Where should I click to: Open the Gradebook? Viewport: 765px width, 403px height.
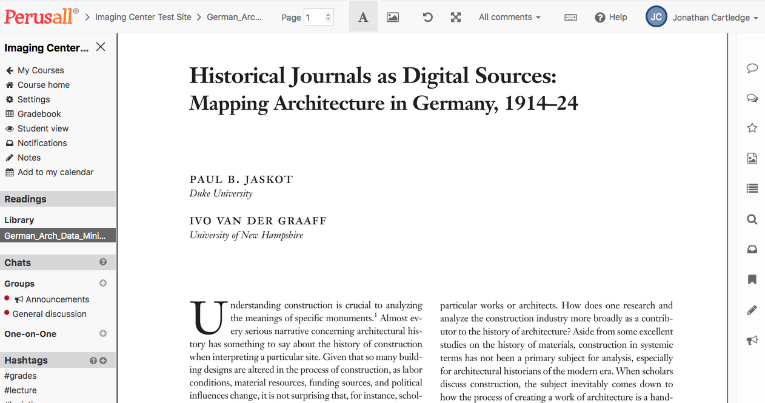click(x=33, y=114)
